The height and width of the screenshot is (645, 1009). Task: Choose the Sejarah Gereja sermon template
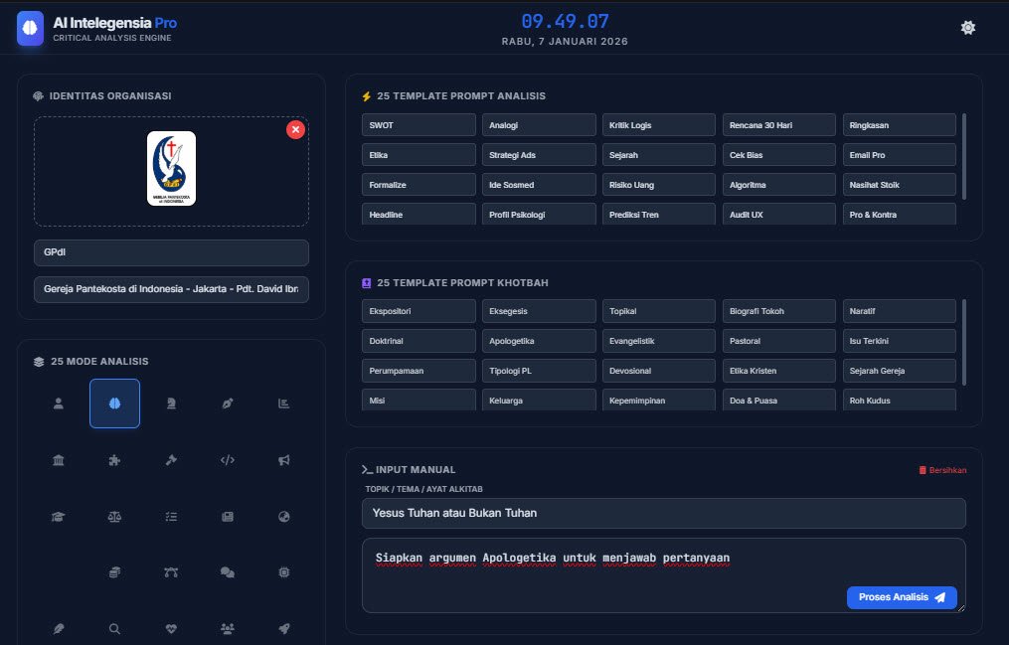pyautogui.click(x=899, y=371)
